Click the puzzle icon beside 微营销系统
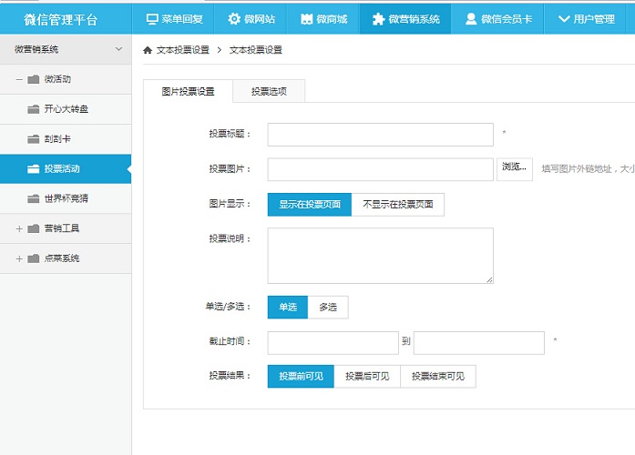The image size is (635, 455). pos(378,19)
